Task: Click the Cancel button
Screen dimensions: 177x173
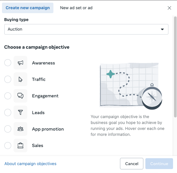Action: (x=132, y=164)
